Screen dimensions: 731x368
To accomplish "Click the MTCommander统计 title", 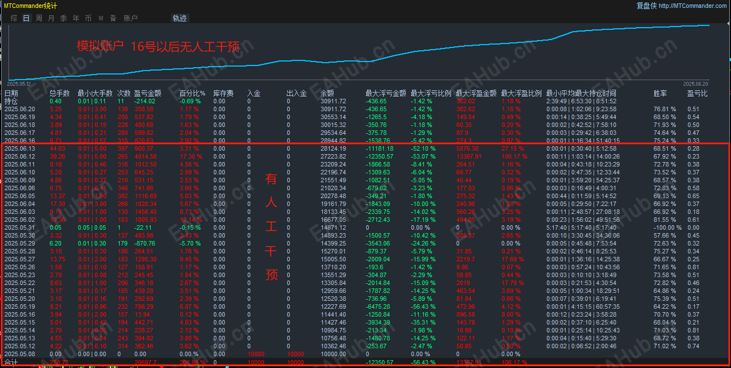I will (x=30, y=6).
